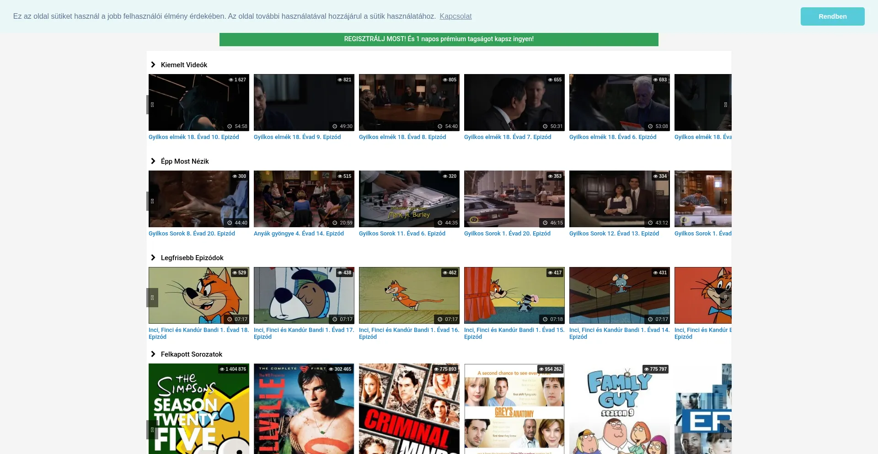
Task: Play the blue dog cartoon thumbnail with 438 views
Action: [x=304, y=295]
